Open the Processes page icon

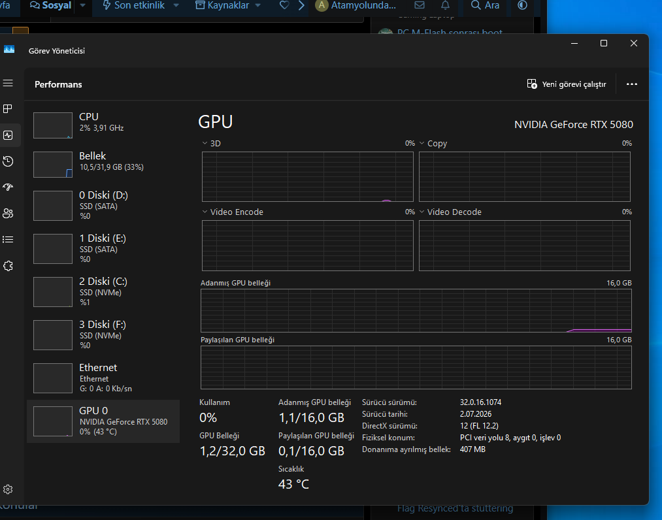8,109
